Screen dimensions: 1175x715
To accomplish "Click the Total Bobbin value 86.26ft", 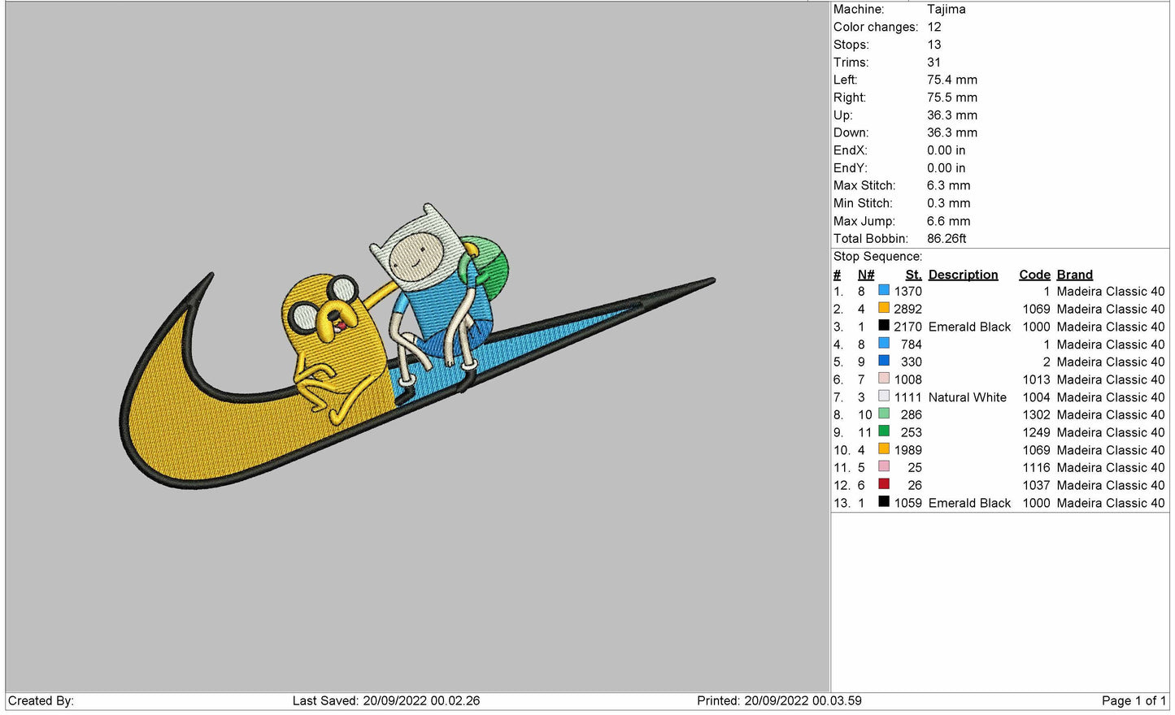I will pyautogui.click(x=946, y=238).
